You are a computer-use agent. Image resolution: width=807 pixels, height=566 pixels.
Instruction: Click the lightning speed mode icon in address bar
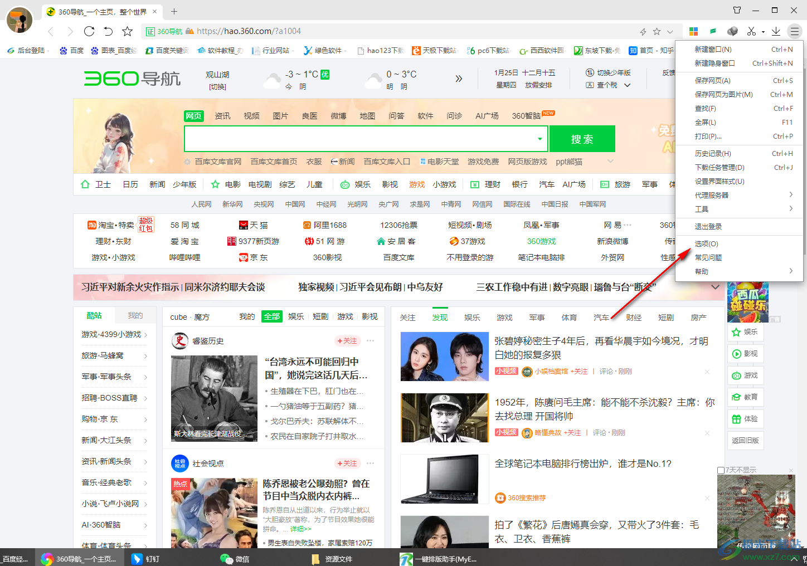point(643,32)
